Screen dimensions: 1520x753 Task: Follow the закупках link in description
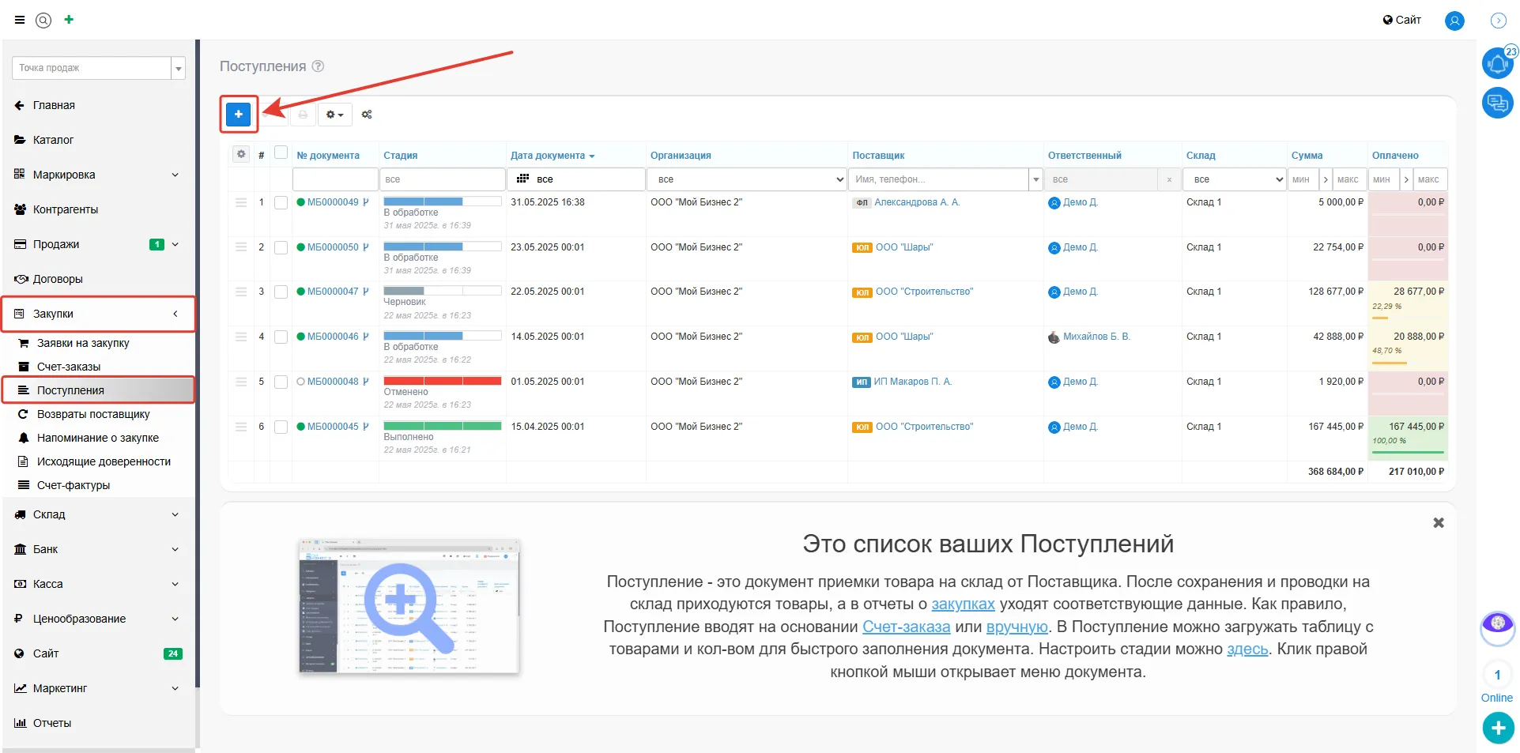[x=962, y=604]
